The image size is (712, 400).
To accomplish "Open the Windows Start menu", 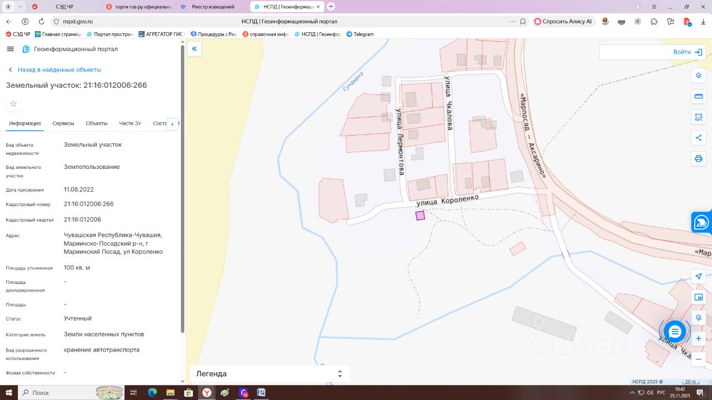I will coord(8,393).
